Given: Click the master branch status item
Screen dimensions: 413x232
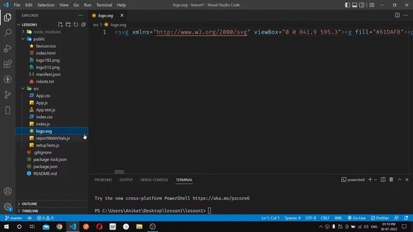Looking at the screenshot, I should pyautogui.click(x=14, y=218).
